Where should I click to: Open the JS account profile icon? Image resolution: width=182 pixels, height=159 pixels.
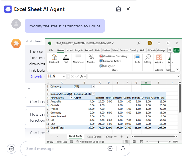click(x=150, y=43)
